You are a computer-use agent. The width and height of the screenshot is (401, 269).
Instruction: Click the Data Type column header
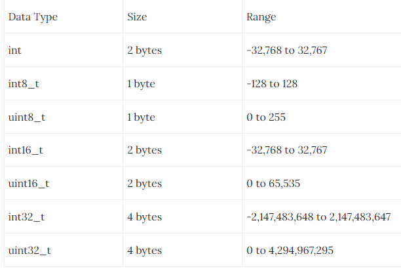click(x=33, y=17)
